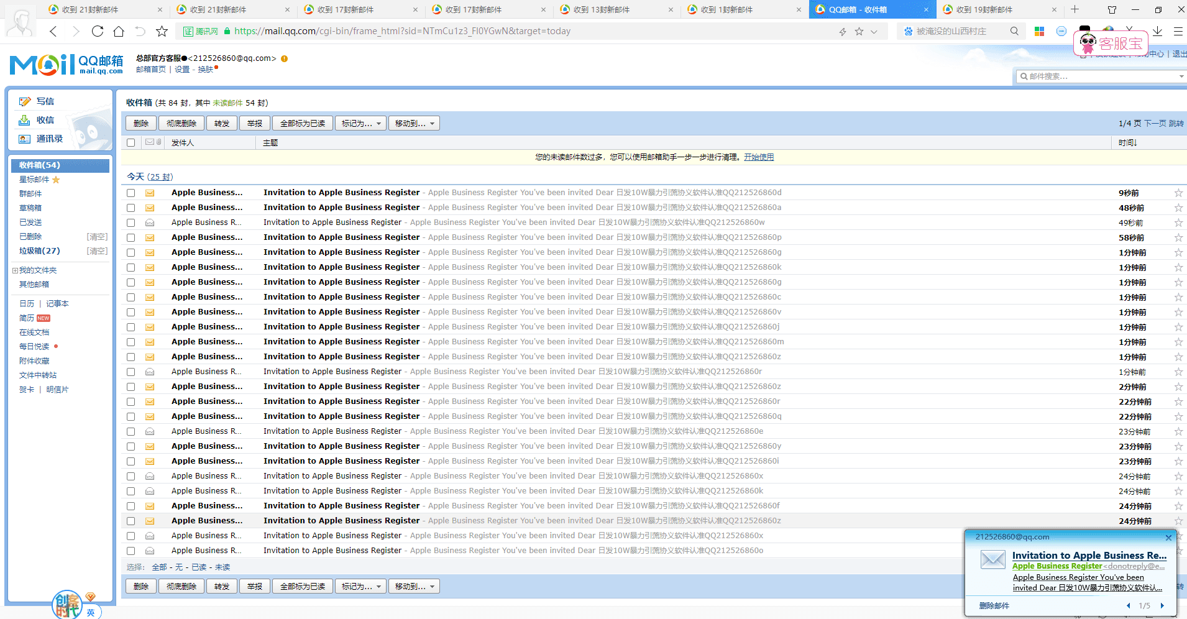Open the bottom 移动到... dropdown
Screen dimensions: 1187x619
point(415,586)
